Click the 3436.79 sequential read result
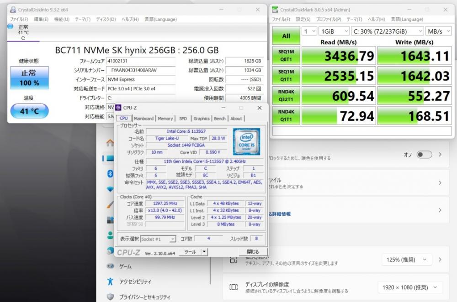Viewport: 457px width, 302px height. (x=338, y=55)
